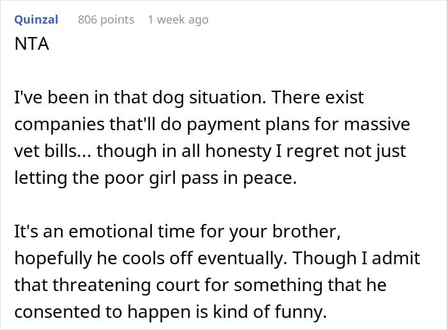Click the word "massive" in the comment
The height and width of the screenshot is (330, 447).
[x=377, y=124]
